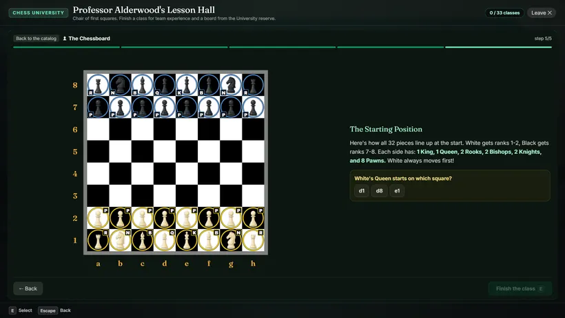Select the black queen on d8
Image resolution: width=565 pixels, height=318 pixels.
click(164, 85)
